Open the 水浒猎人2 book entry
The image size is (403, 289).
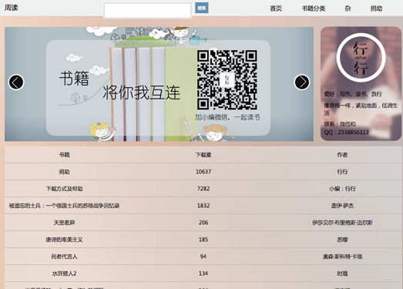[x=64, y=274]
